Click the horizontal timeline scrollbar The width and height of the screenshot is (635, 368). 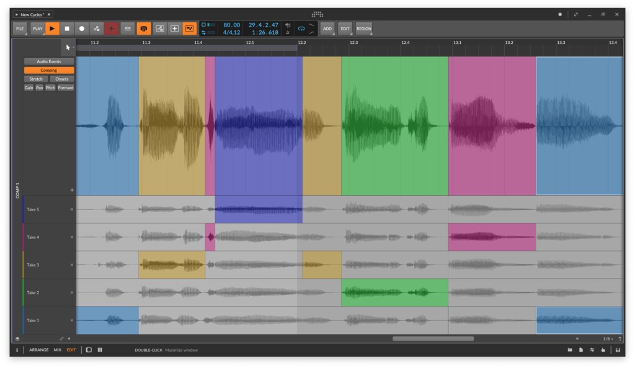pyautogui.click(x=433, y=338)
